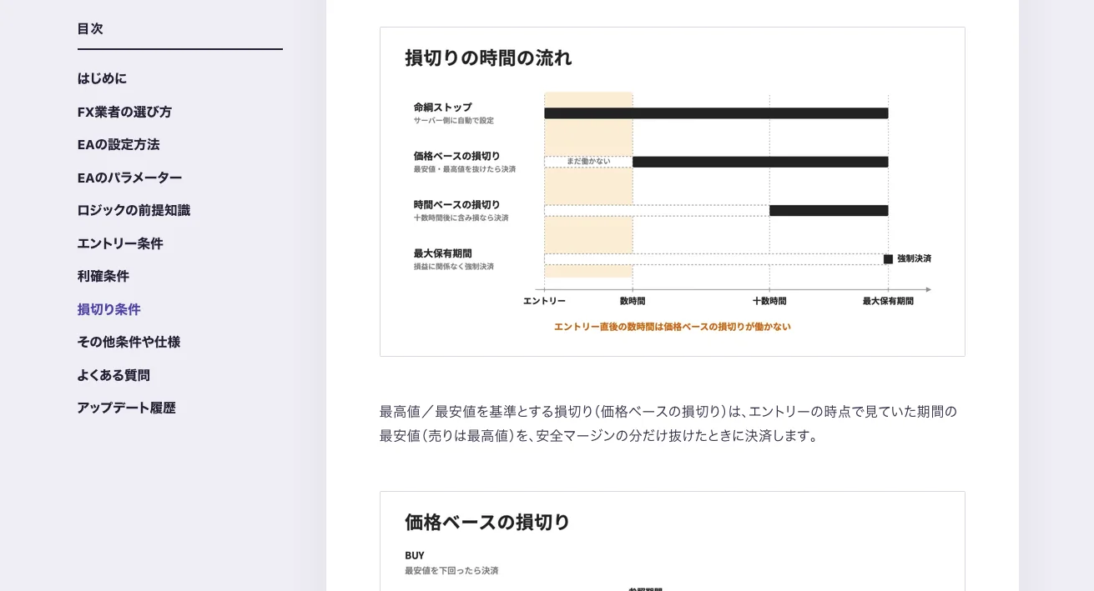Viewport: 1094px width, 591px height.
Task: Click the 命綱ストップ row label
Action: [x=442, y=108]
